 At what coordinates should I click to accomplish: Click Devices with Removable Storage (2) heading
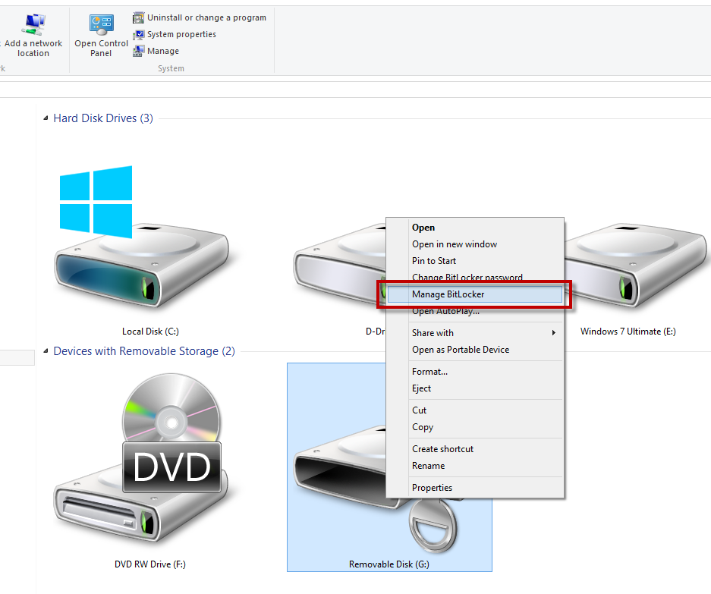(144, 351)
